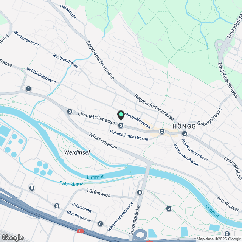Select the Fabrikkanal water label
Viewport: 242px width, 242px height.
click(72, 183)
